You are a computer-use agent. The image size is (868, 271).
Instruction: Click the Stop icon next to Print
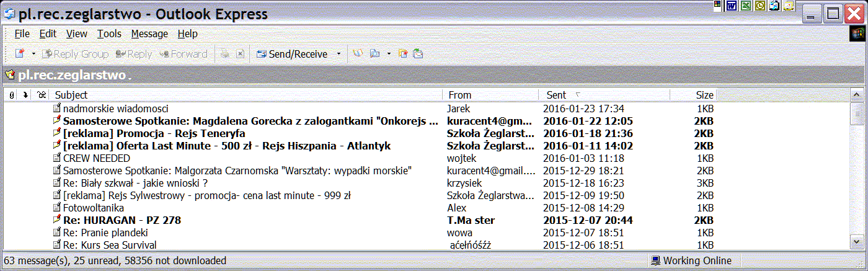[240, 54]
